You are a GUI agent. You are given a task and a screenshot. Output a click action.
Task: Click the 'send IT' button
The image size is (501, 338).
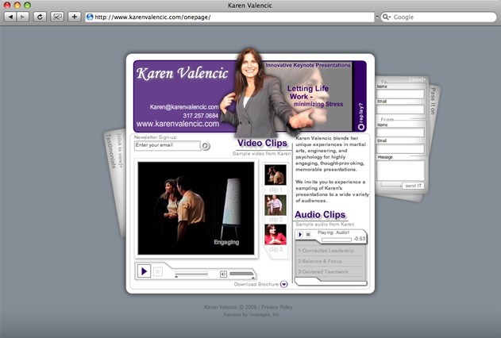coord(413,186)
